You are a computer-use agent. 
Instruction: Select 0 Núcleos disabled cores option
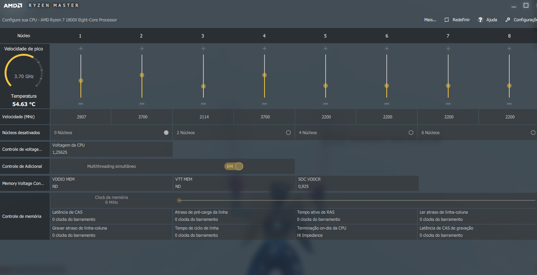pyautogui.click(x=166, y=133)
